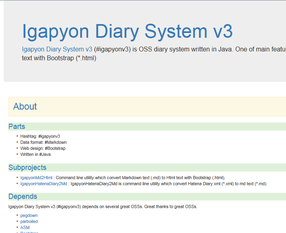286x233 pixels.
Task: Click the 'depends on several great OSSs' sentence
Action: coord(103,206)
